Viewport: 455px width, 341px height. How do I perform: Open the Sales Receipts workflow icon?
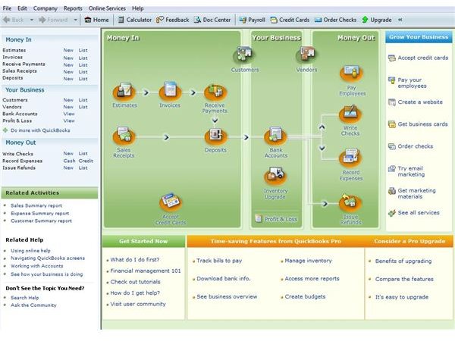[124, 136]
